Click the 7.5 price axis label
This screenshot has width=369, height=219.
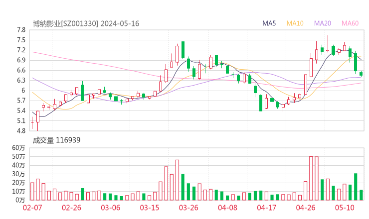click(x=21, y=40)
